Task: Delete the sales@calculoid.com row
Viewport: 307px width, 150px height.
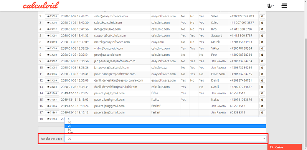Action: click(x=262, y=23)
